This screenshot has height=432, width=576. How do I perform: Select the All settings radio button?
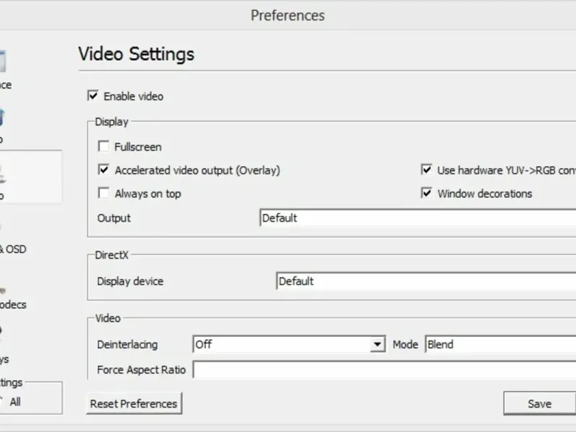pyautogui.click(x=3, y=402)
